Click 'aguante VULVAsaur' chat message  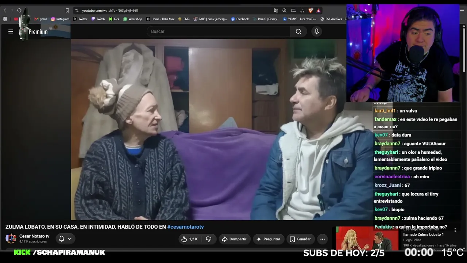[425, 144]
